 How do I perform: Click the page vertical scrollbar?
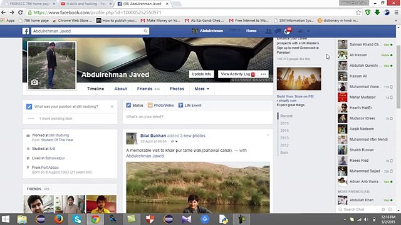click(x=398, y=76)
